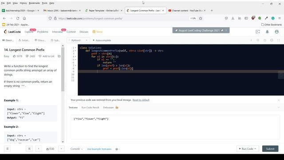The width and height of the screenshot is (284, 160).
Task: Switch to the Submissions tab
Action: click(x=55, y=40)
